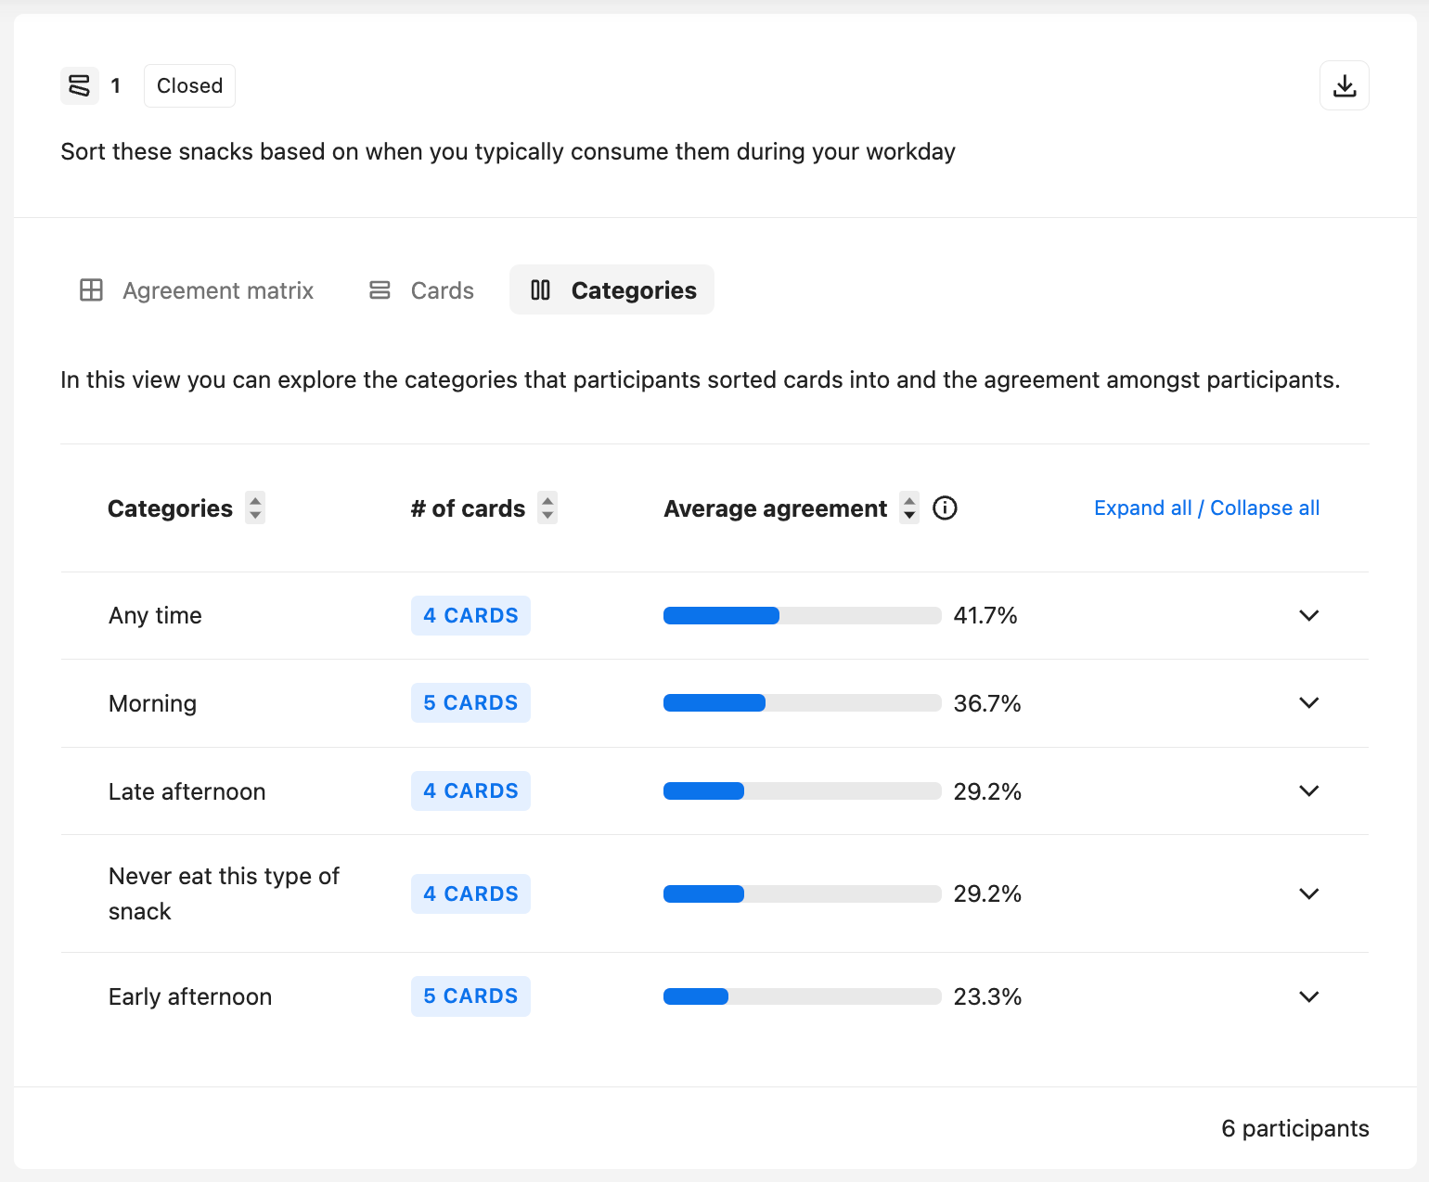Sort by number of cards arrows
Screen dimensions: 1429x1182
coord(547,508)
